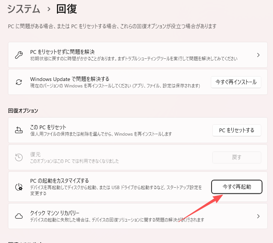Click the advanced startup power-gear icon
The height and width of the screenshot is (243, 273).
tap(19, 187)
